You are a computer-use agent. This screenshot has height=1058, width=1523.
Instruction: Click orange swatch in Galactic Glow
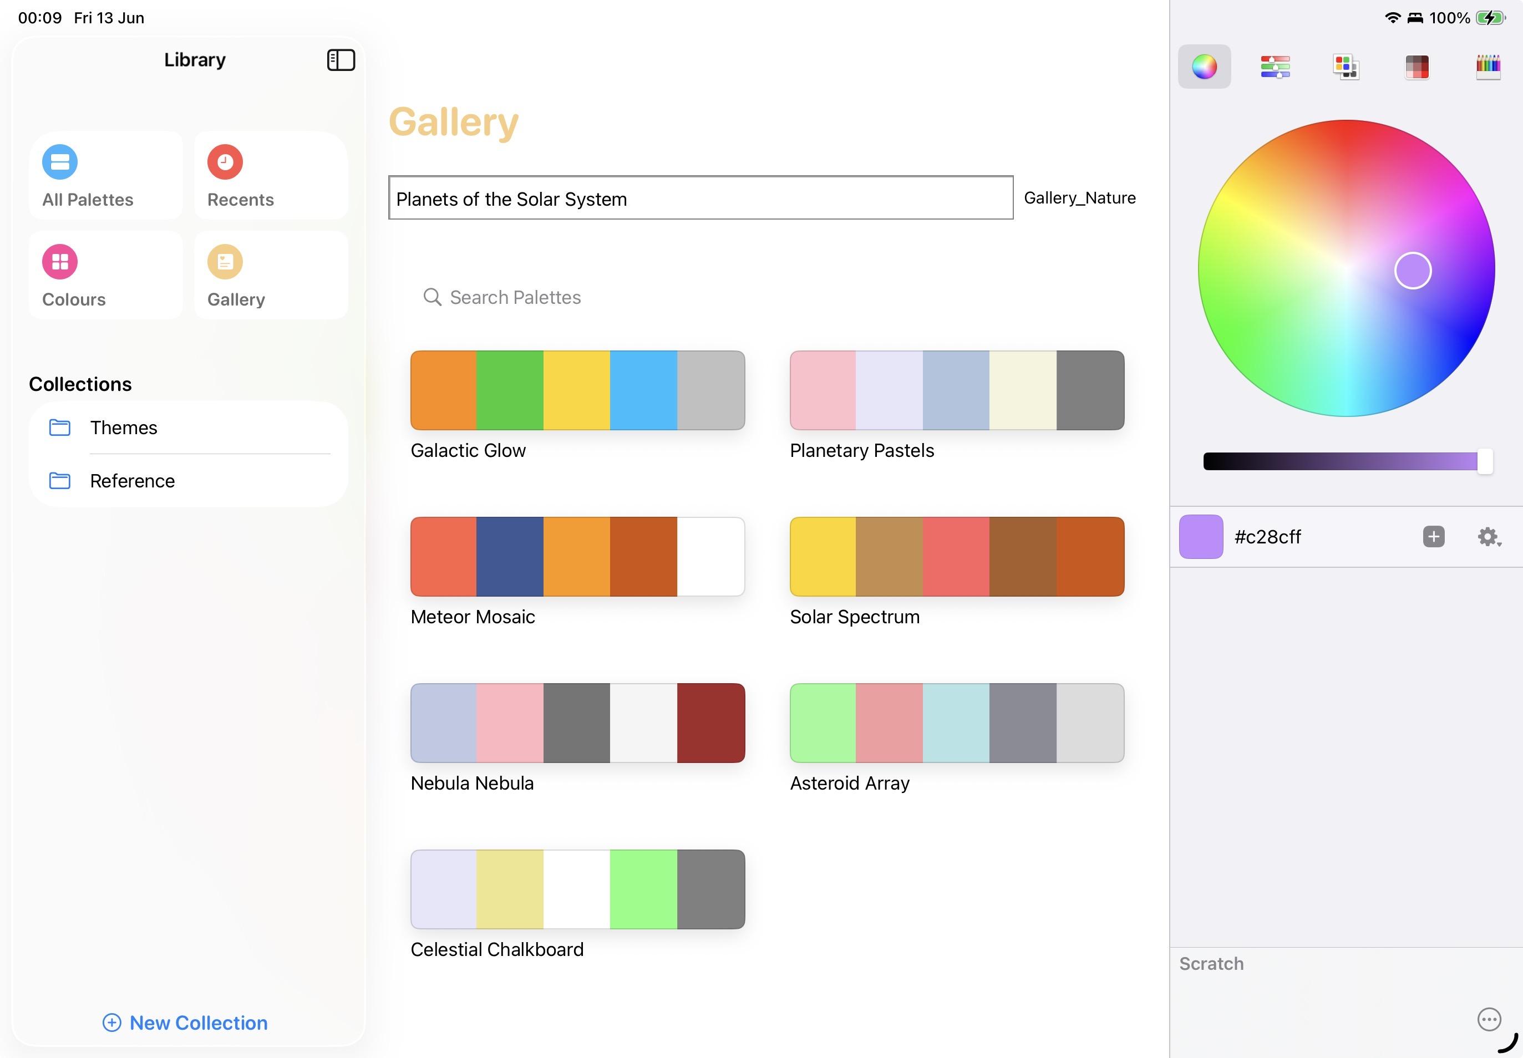click(444, 390)
